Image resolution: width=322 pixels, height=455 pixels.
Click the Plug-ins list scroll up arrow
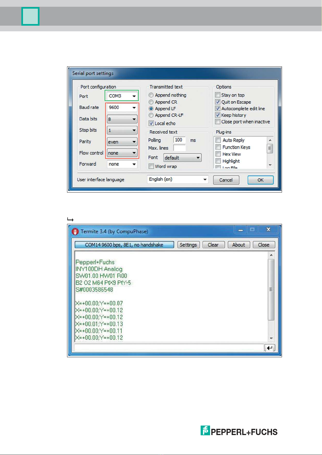click(x=270, y=140)
